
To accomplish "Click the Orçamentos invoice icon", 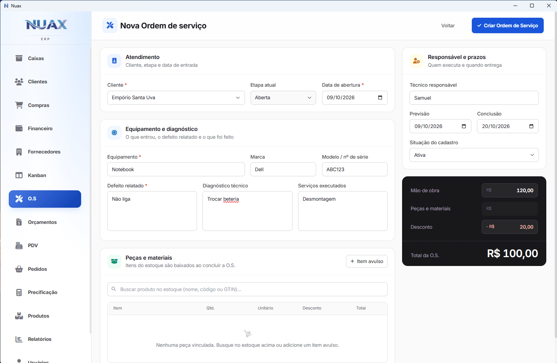I will pos(19,222).
